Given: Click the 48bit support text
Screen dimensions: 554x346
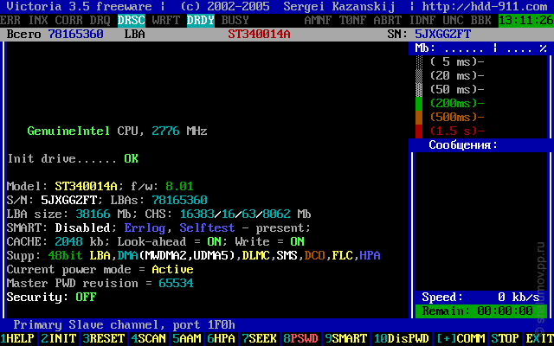Looking at the screenshot, I should click(66, 256).
